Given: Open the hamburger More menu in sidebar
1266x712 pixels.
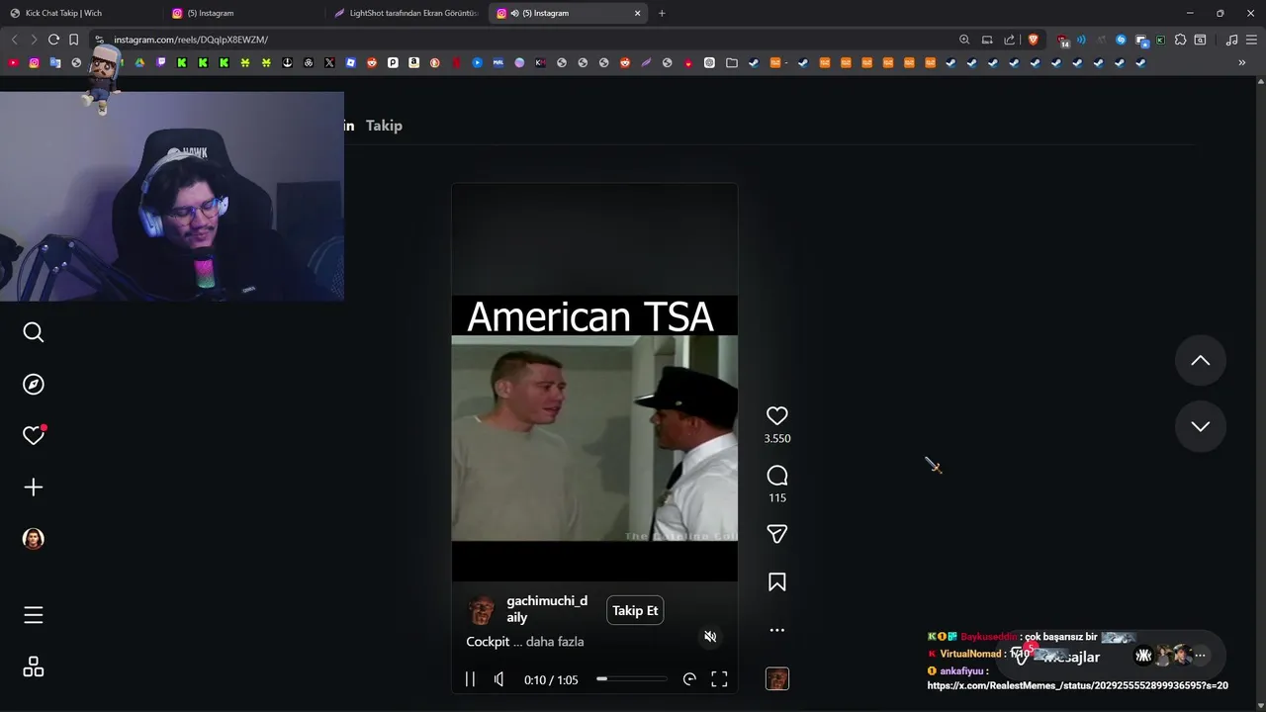Looking at the screenshot, I should click(x=34, y=615).
